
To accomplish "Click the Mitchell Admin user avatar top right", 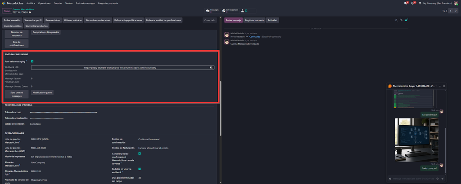I will [456, 3].
